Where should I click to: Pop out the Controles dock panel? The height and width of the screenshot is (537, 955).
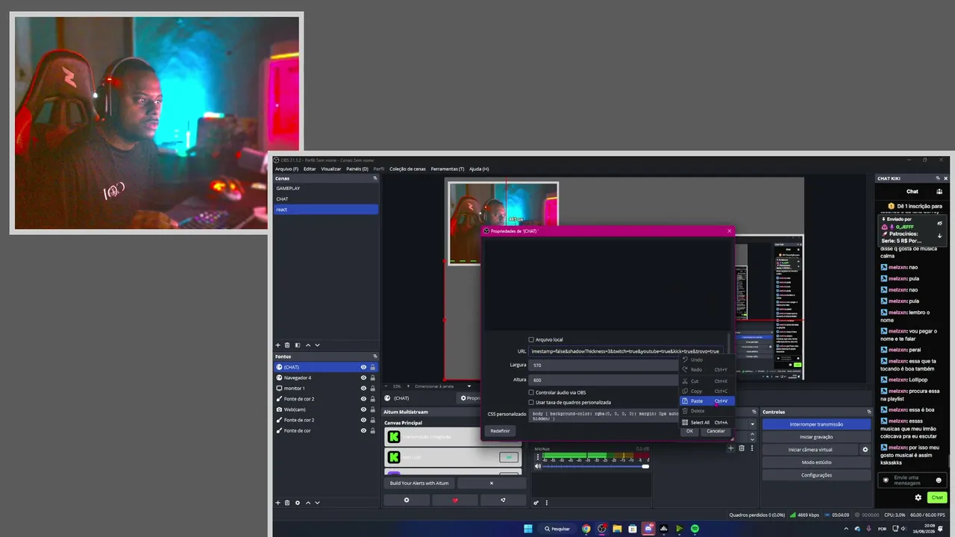(x=868, y=412)
